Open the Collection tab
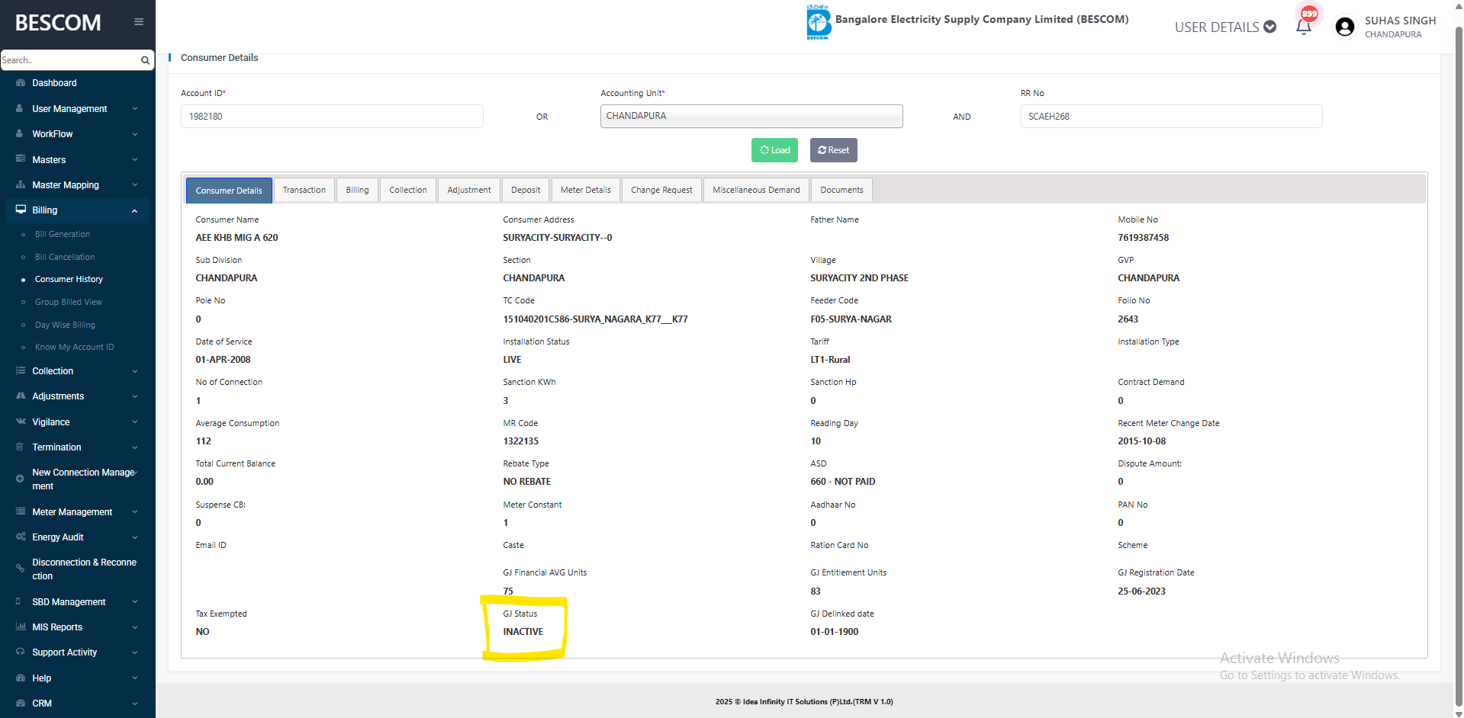The width and height of the screenshot is (1464, 718). pyautogui.click(x=408, y=190)
